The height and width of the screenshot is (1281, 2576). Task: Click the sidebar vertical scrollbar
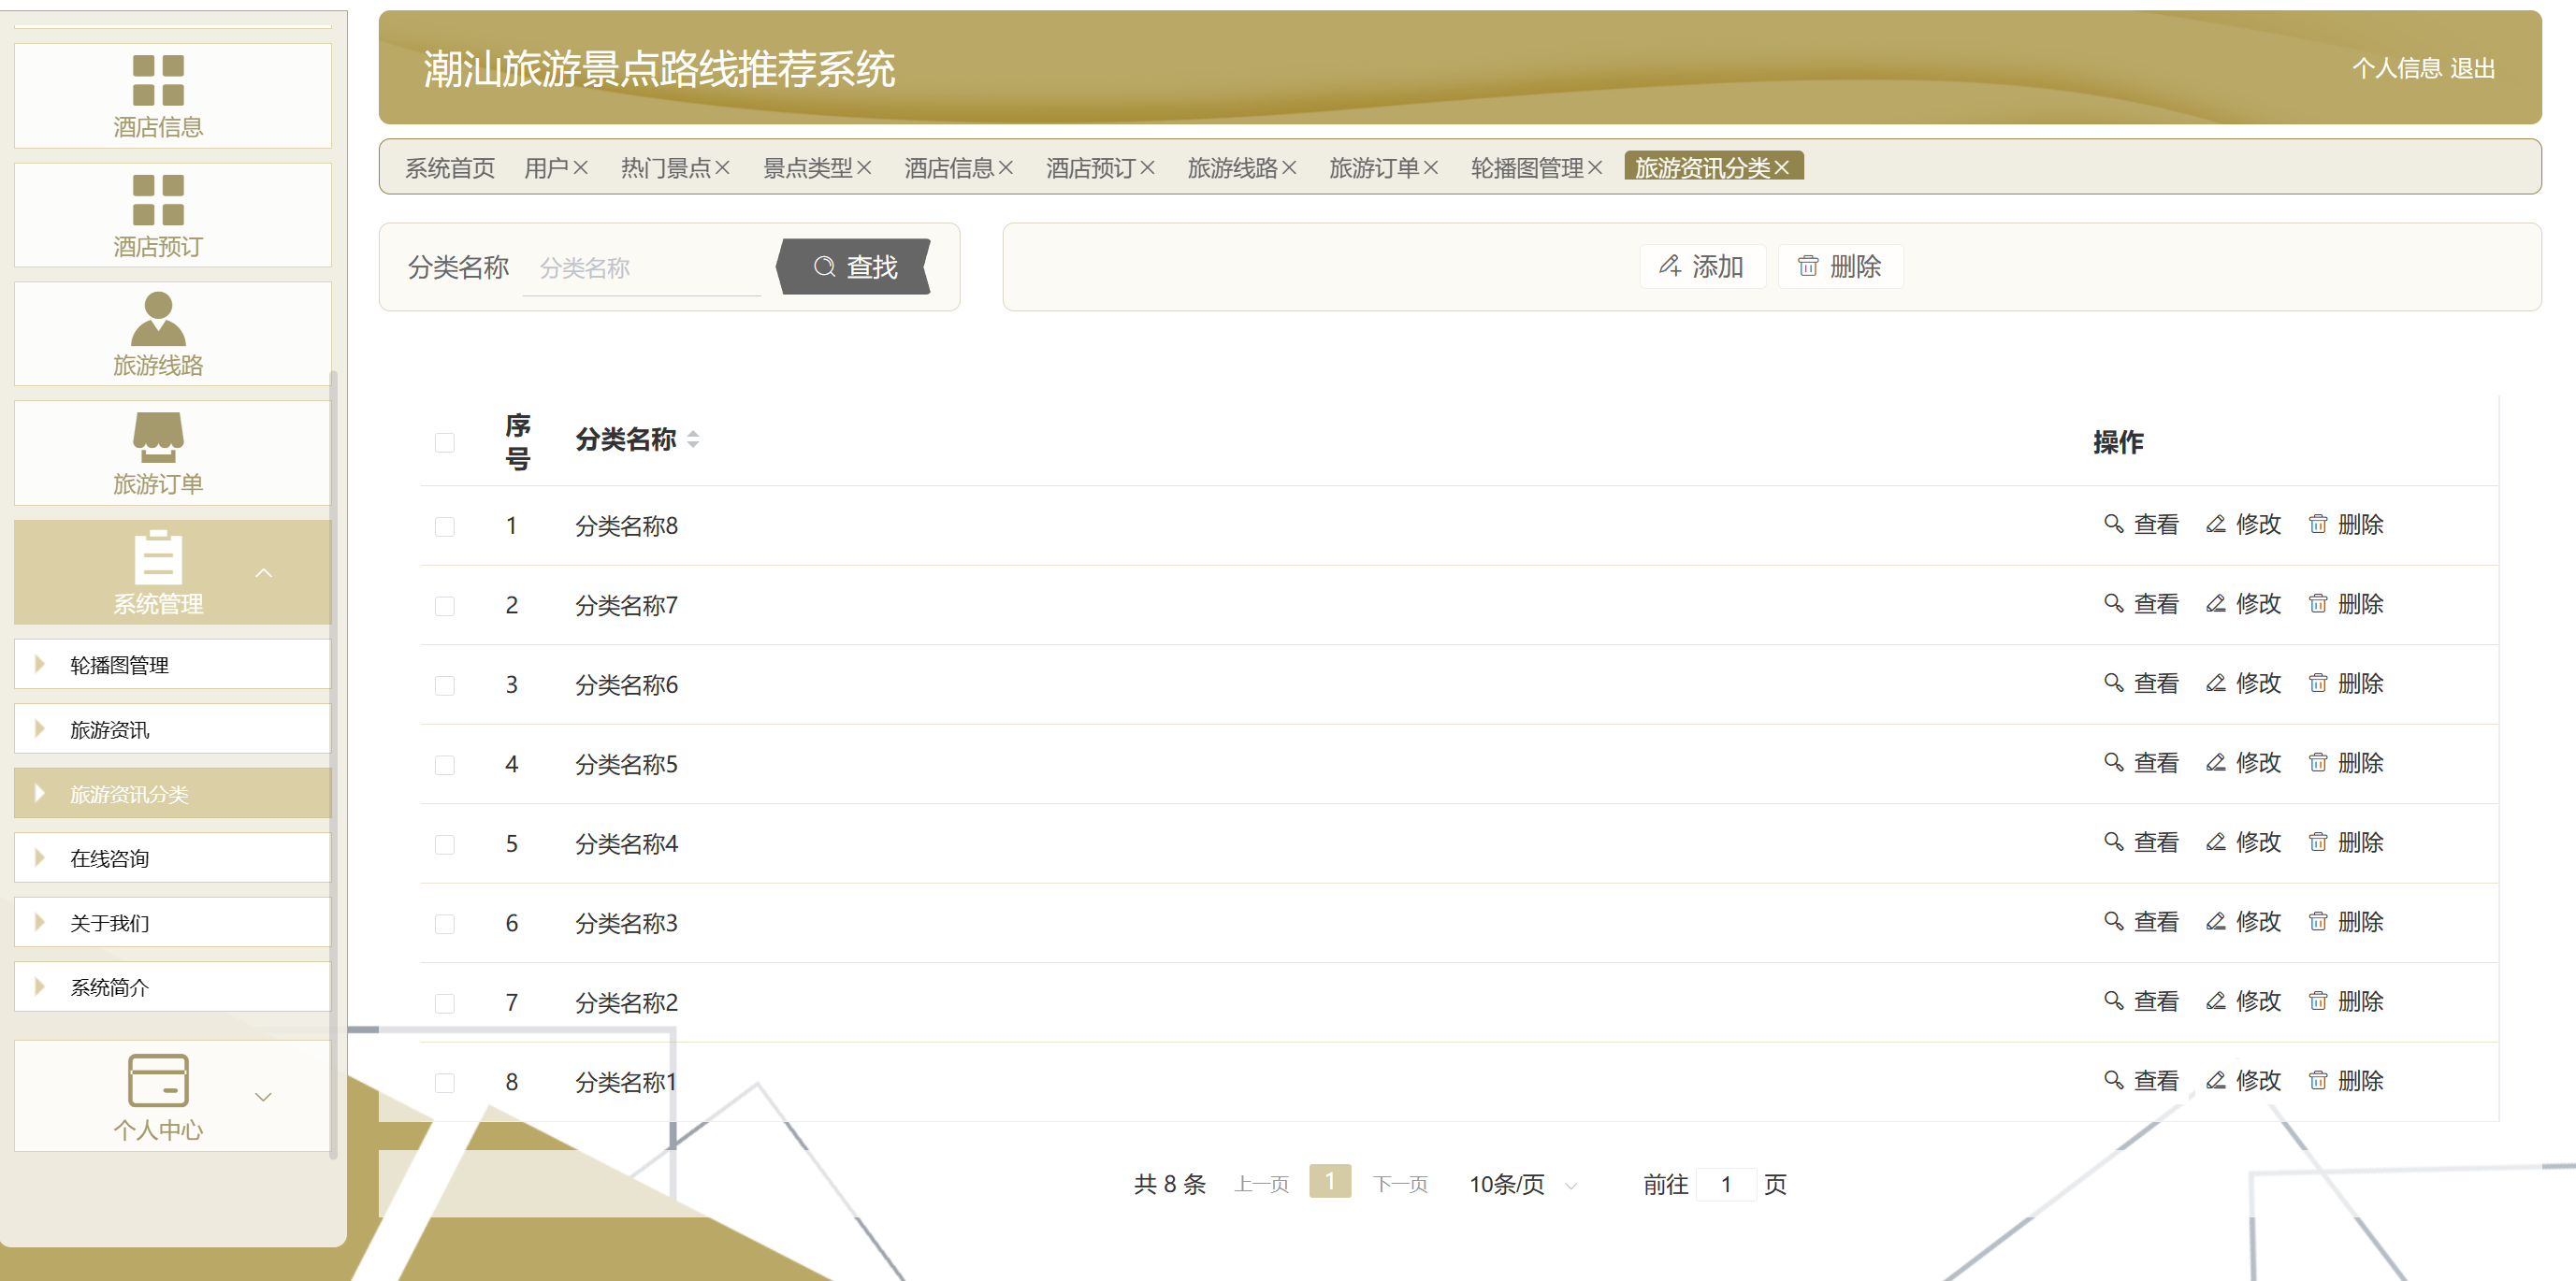pyautogui.click(x=333, y=765)
